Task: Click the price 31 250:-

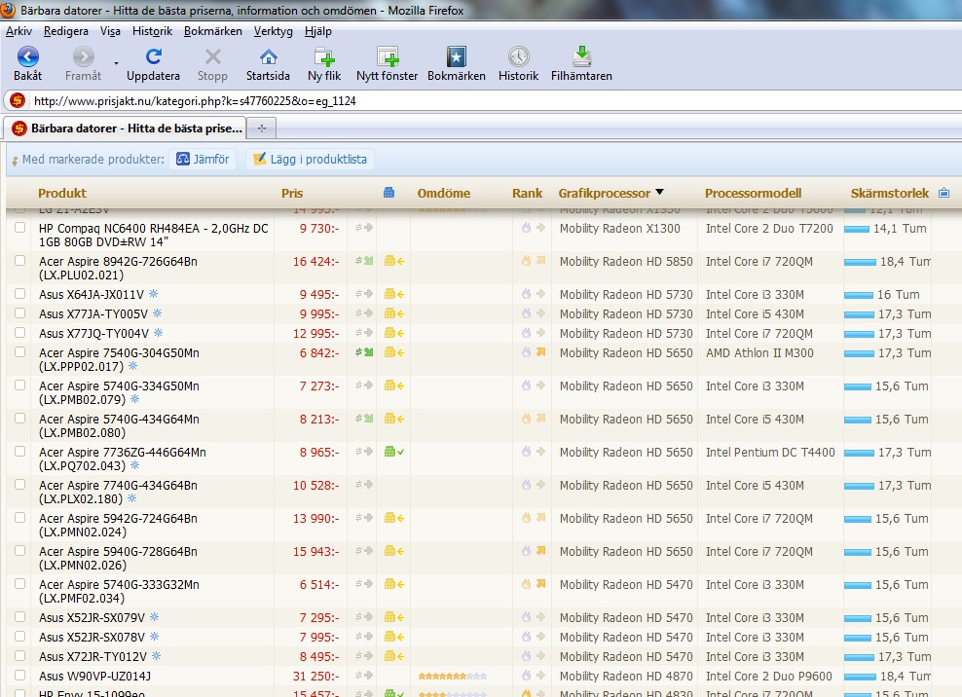Action: (x=316, y=677)
